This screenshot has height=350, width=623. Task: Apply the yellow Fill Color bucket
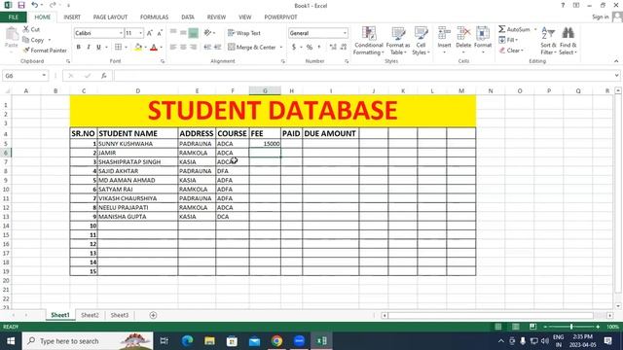(138, 48)
